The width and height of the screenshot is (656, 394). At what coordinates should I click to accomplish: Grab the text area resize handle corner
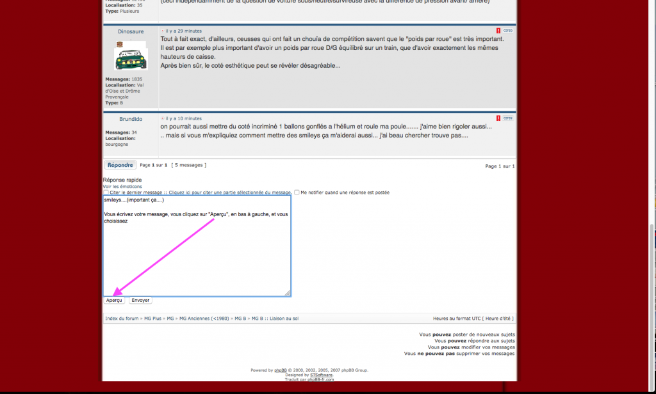point(288,294)
